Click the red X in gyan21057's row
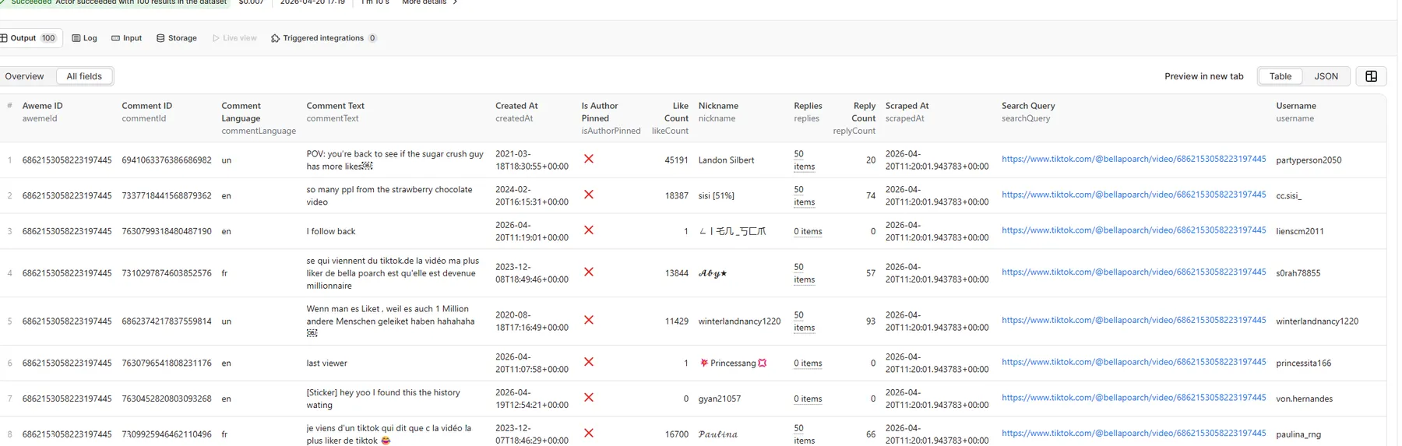1402x446 pixels. [589, 398]
